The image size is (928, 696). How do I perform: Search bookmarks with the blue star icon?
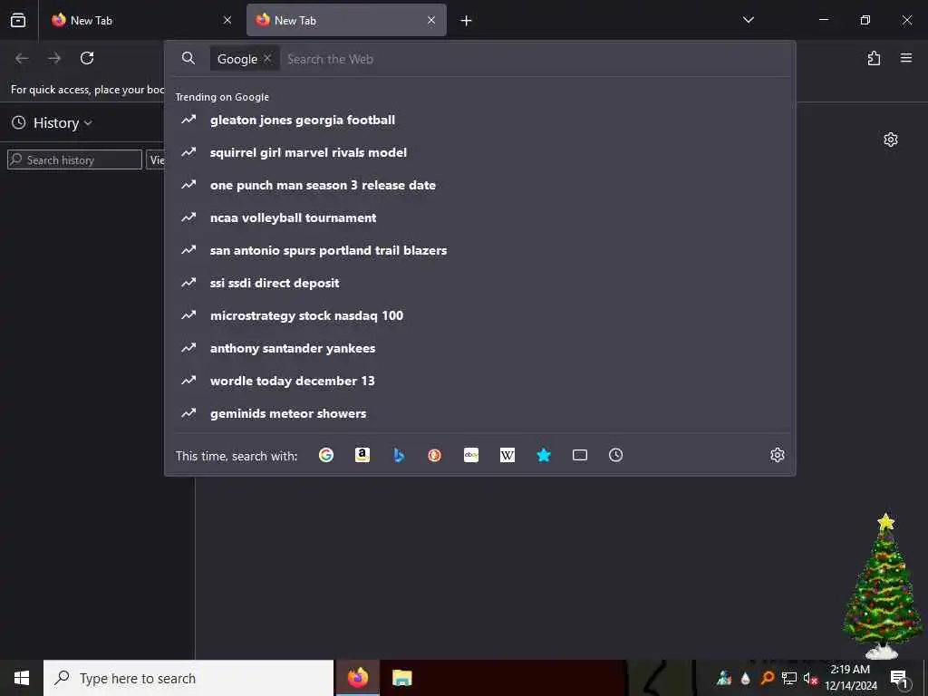tap(544, 455)
